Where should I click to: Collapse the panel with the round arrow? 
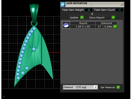(92, 14)
